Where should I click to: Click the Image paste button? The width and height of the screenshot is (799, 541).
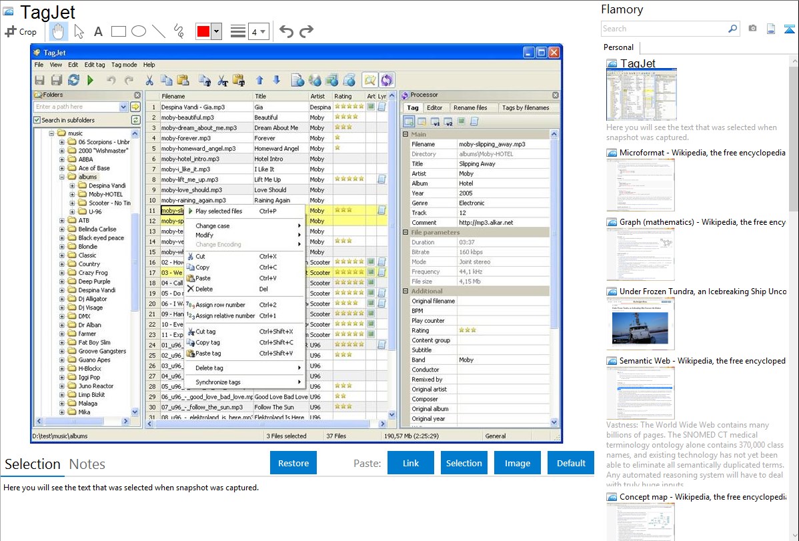pos(517,463)
